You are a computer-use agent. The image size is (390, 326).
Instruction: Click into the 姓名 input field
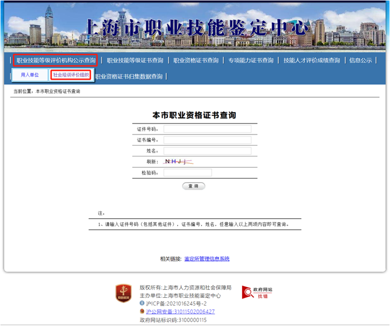(207, 151)
